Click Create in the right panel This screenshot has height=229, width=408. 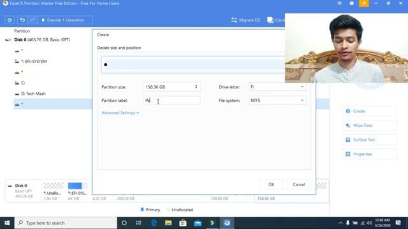(x=369, y=111)
